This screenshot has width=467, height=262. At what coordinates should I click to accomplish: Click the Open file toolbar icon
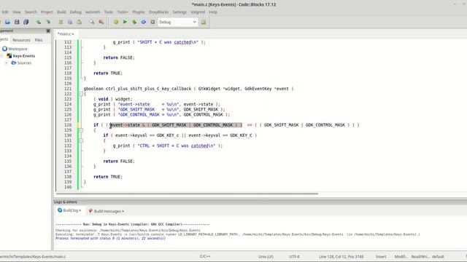7,22
